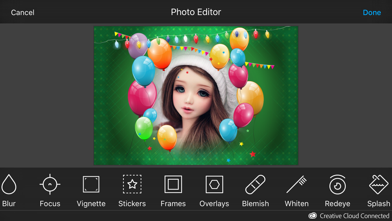Open the Focus crosshair tool
Image resolution: width=392 pixels, height=221 pixels.
50,184
